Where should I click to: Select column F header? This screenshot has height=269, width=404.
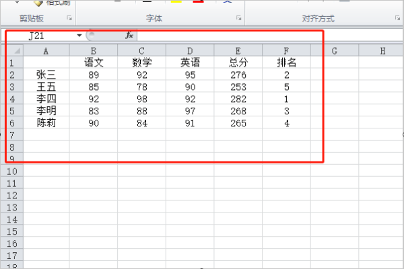click(x=286, y=50)
